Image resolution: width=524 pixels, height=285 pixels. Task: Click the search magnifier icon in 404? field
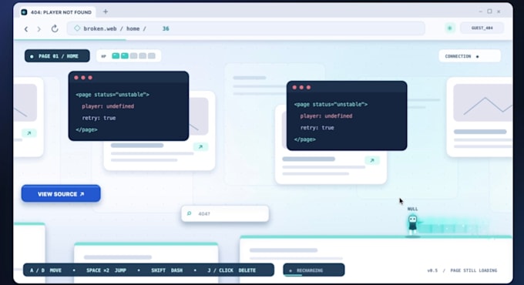(x=189, y=213)
